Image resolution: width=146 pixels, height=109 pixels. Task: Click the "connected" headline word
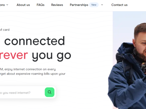(x=35, y=41)
